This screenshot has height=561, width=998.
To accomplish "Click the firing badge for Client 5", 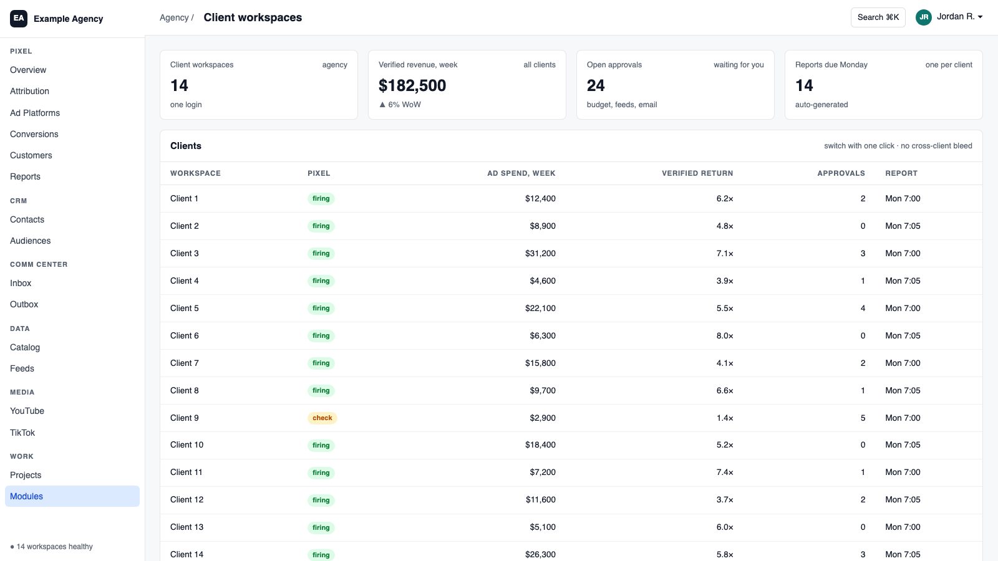I will [321, 309].
